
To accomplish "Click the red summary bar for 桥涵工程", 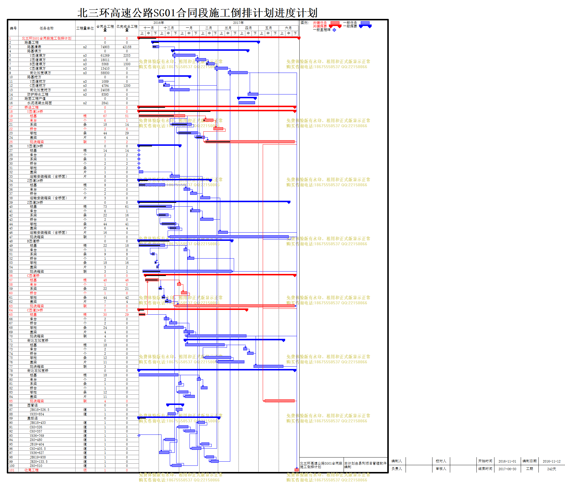I will tap(217, 107).
